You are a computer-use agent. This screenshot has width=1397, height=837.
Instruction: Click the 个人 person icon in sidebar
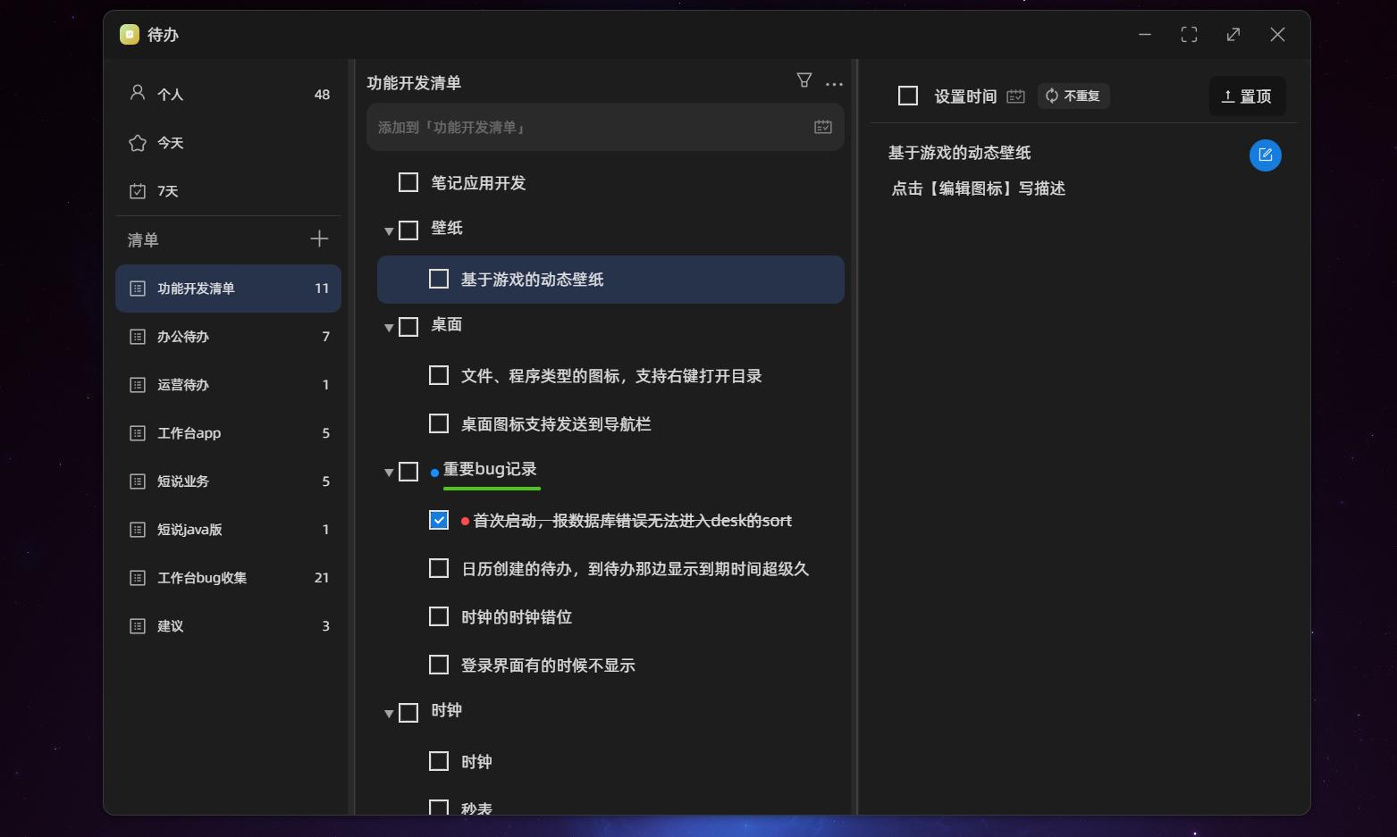(137, 92)
